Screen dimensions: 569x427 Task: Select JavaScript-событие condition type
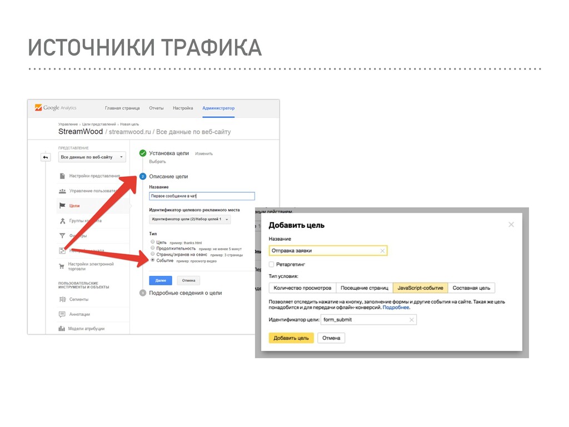[420, 288]
